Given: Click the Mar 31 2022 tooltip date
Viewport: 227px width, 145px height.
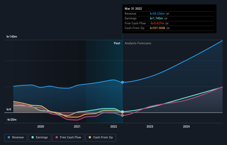Looking at the screenshot, I should [x=133, y=9].
